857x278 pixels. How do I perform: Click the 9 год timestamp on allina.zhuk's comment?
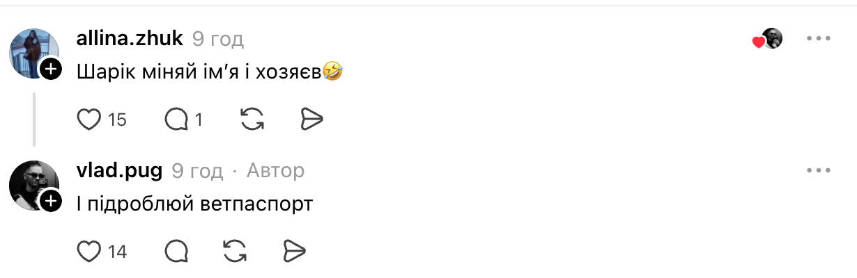coord(218,39)
